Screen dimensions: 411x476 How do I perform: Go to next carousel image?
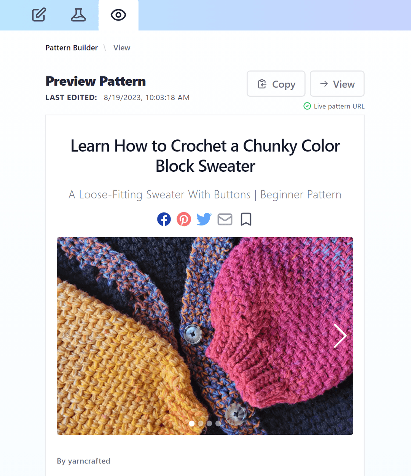pyautogui.click(x=339, y=336)
